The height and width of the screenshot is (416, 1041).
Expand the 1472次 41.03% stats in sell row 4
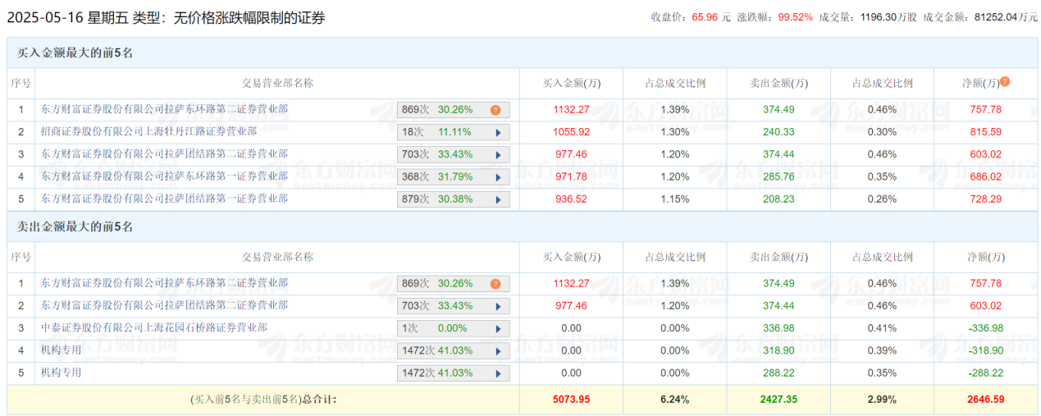pos(453,350)
